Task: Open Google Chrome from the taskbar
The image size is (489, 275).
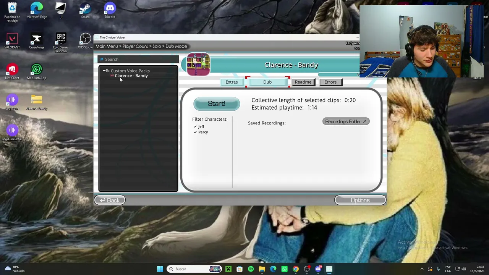Action: pos(296,269)
